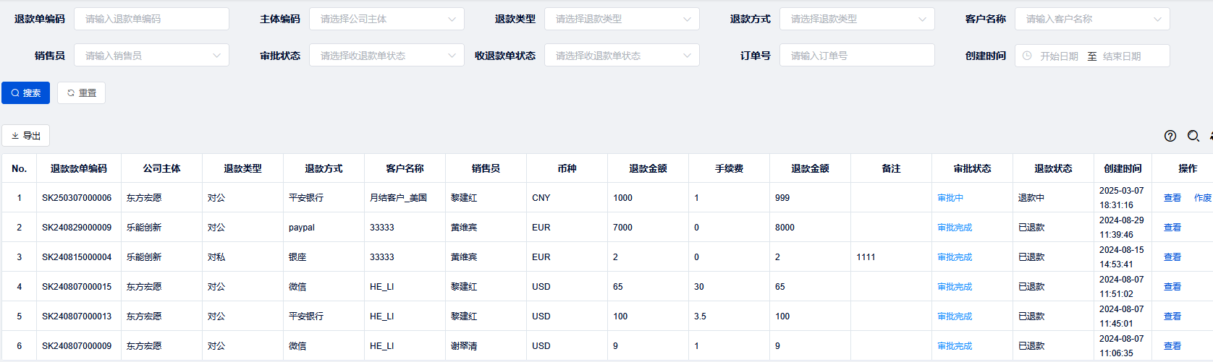The width and height of the screenshot is (1213, 362).
Task: Open the 退款方式 dropdown
Action: (x=857, y=20)
